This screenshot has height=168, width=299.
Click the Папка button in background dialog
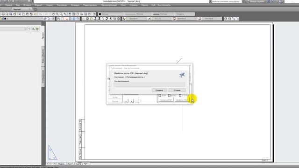pos(115,101)
